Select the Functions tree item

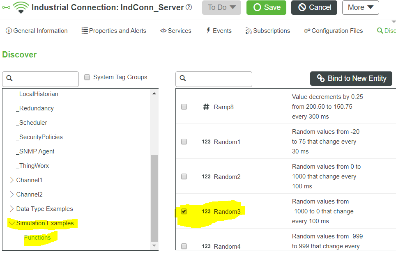click(x=37, y=237)
